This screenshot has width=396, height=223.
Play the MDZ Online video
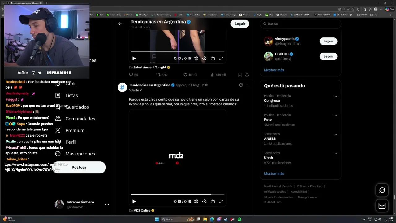coord(134,201)
